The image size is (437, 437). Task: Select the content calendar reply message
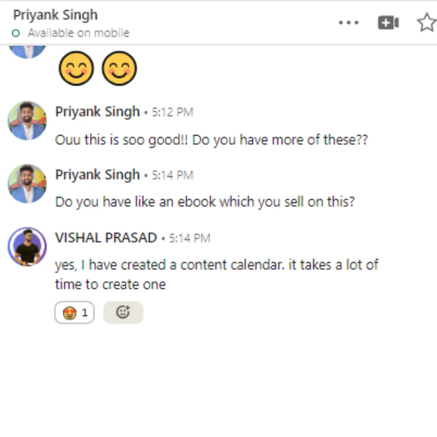click(216, 274)
